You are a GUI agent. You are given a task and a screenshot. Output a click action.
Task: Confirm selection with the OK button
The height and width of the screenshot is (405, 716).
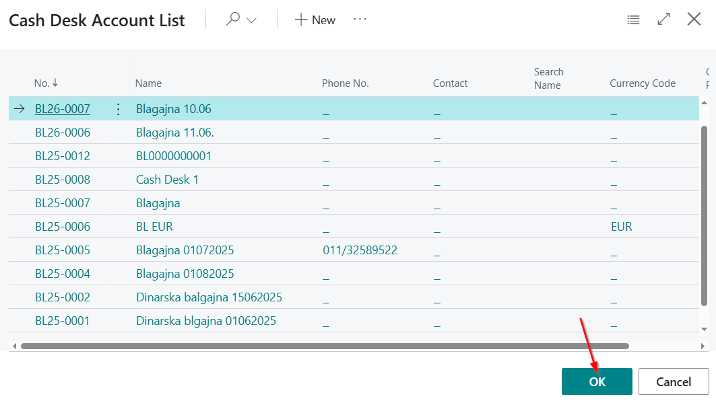597,381
